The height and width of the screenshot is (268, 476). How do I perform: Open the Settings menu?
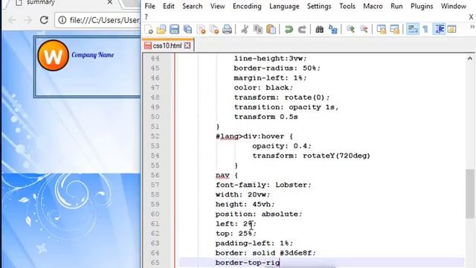pyautogui.click(x=319, y=6)
